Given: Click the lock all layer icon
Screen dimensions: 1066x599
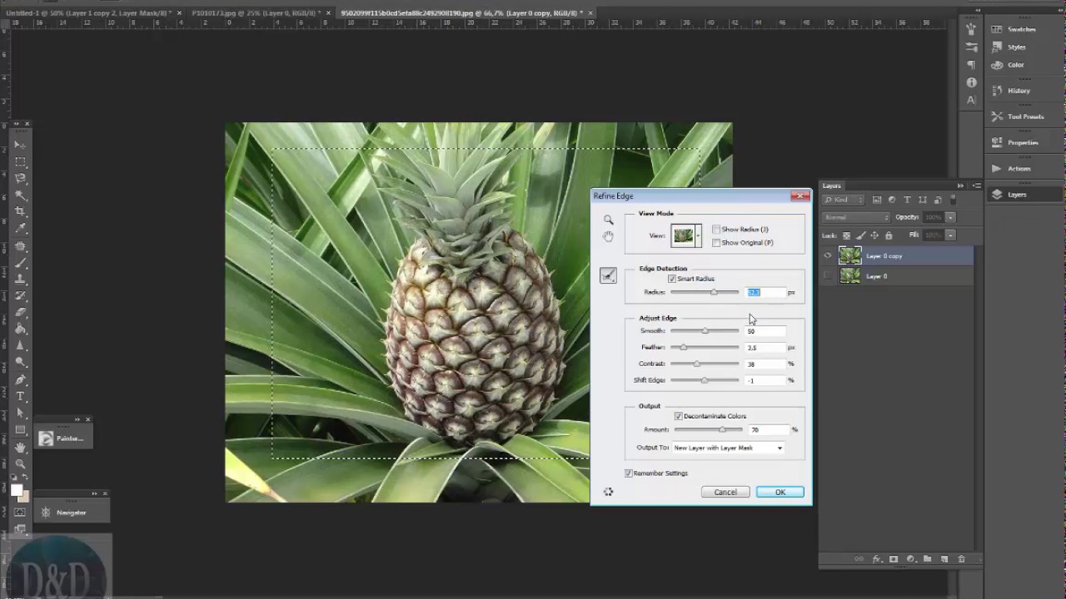Looking at the screenshot, I should pyautogui.click(x=889, y=236).
